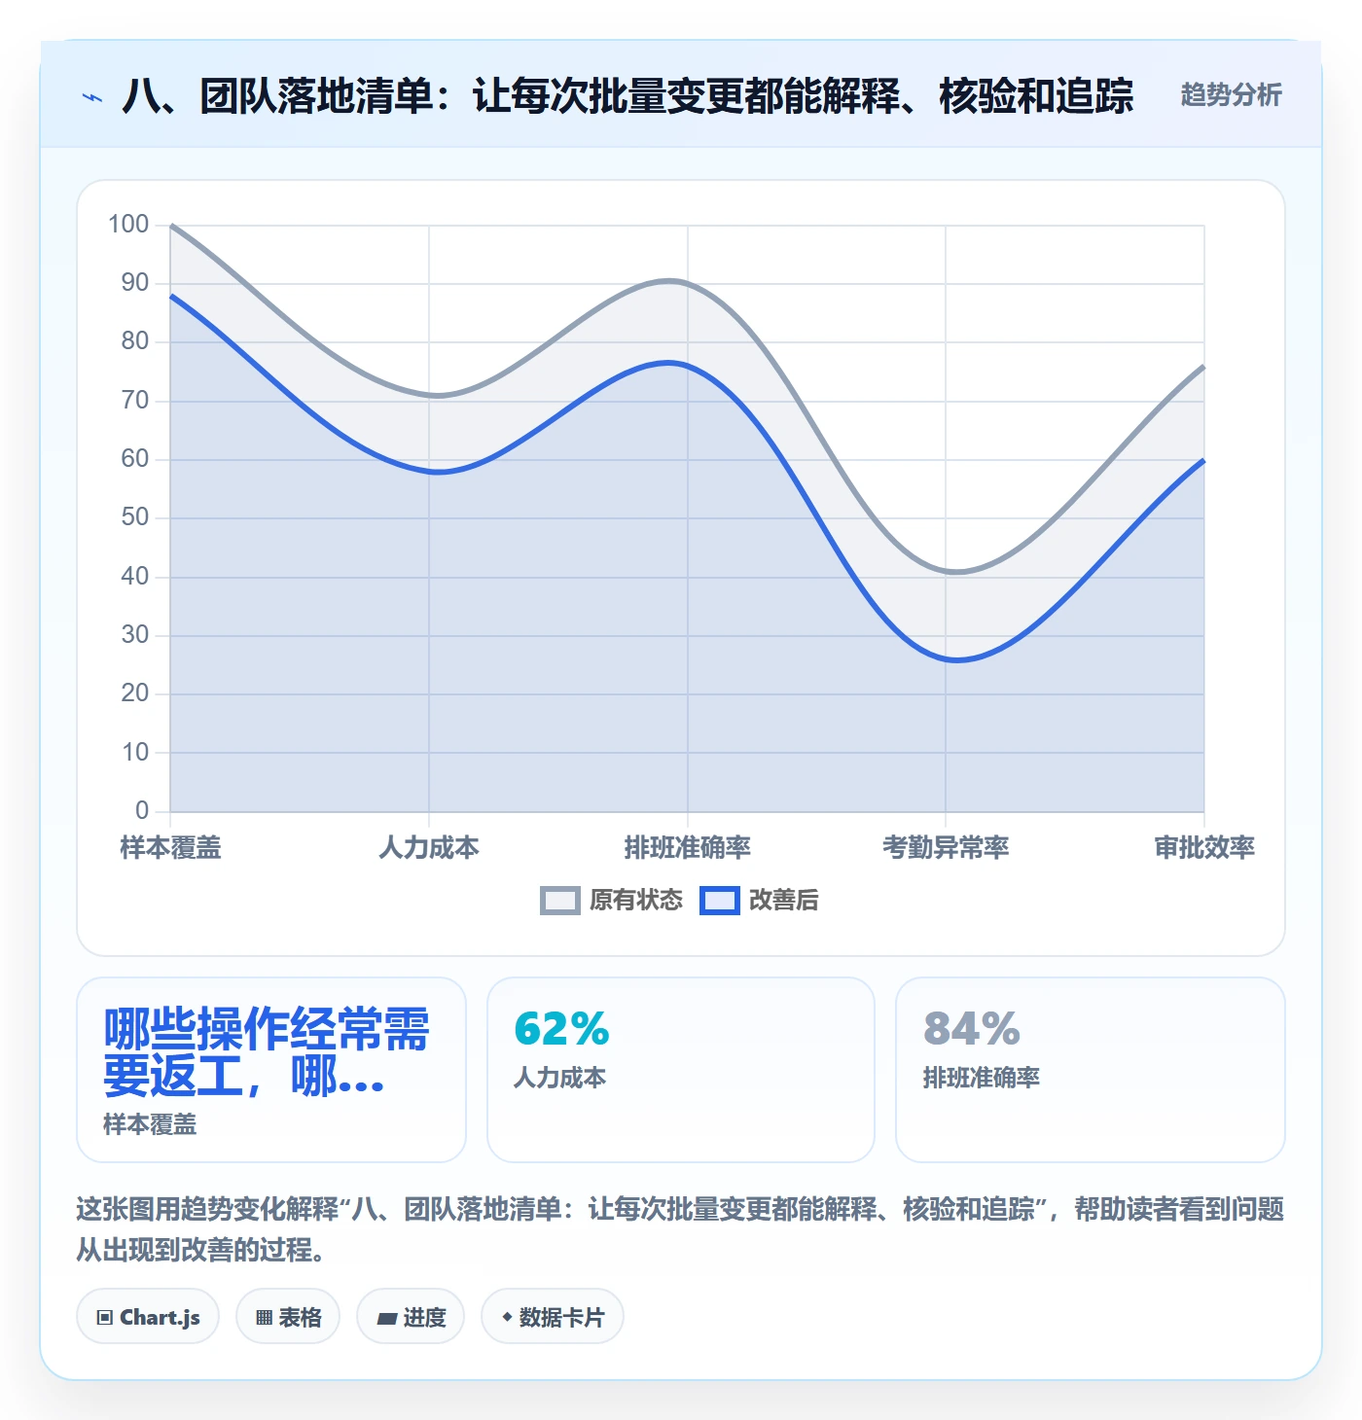
Task: Click the headline 哪些操作经常需要返工
Action: [x=267, y=1052]
